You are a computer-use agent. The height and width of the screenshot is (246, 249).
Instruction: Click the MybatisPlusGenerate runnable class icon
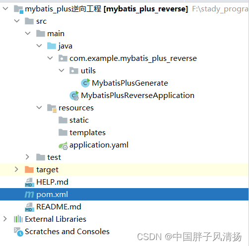click(85, 83)
